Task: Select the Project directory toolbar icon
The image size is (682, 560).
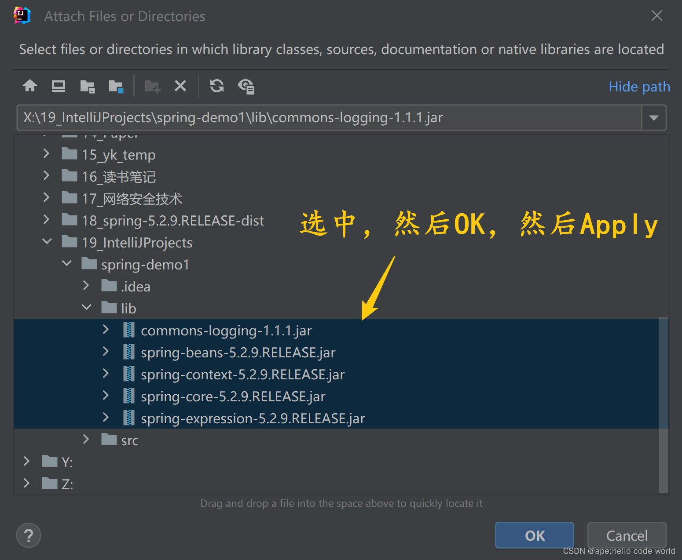Action: (x=88, y=86)
